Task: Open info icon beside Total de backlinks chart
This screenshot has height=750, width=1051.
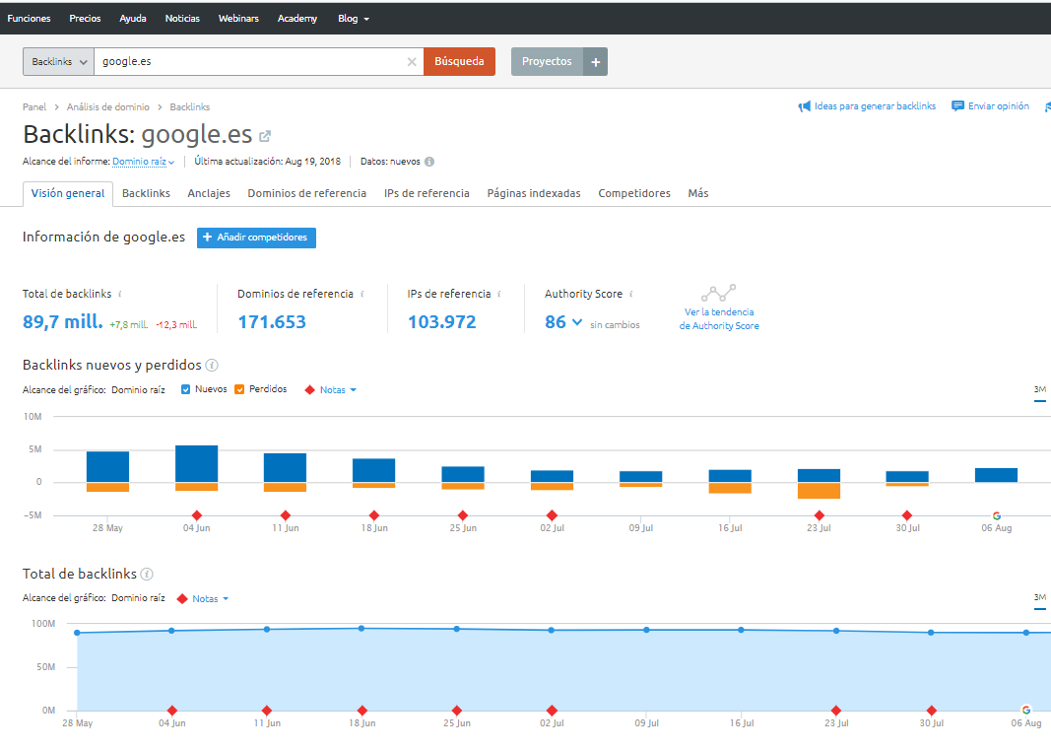Action: coord(147,575)
